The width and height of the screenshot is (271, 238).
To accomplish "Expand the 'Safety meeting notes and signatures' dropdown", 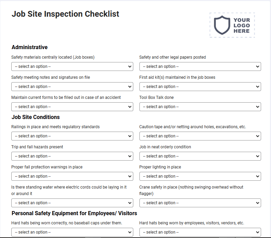I will (x=72, y=87).
